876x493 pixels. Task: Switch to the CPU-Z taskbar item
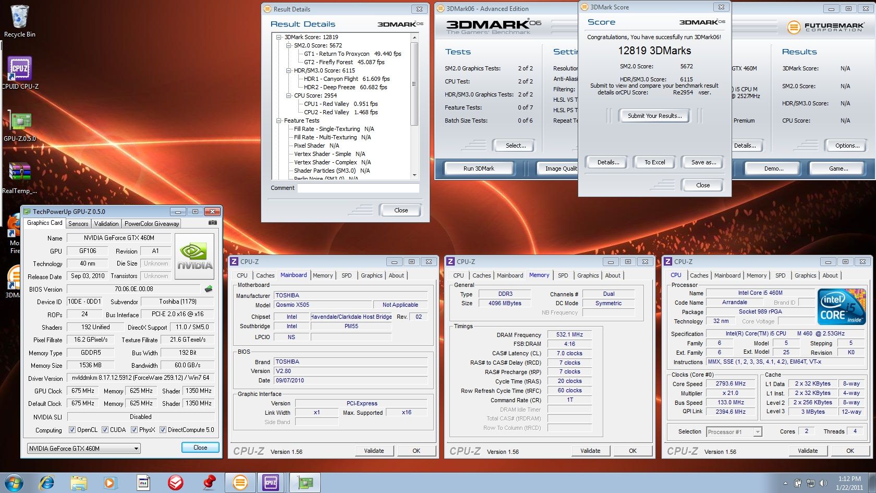click(271, 483)
